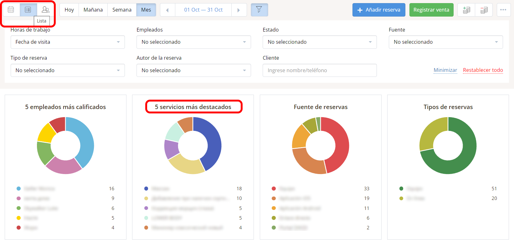Select the Lista list view icon
The height and width of the screenshot is (244, 514).
pos(28,10)
